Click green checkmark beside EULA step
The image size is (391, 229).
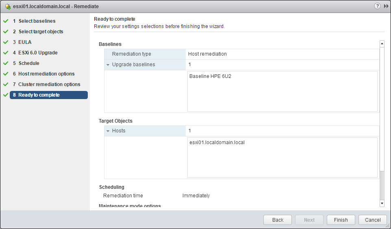pos(6,42)
